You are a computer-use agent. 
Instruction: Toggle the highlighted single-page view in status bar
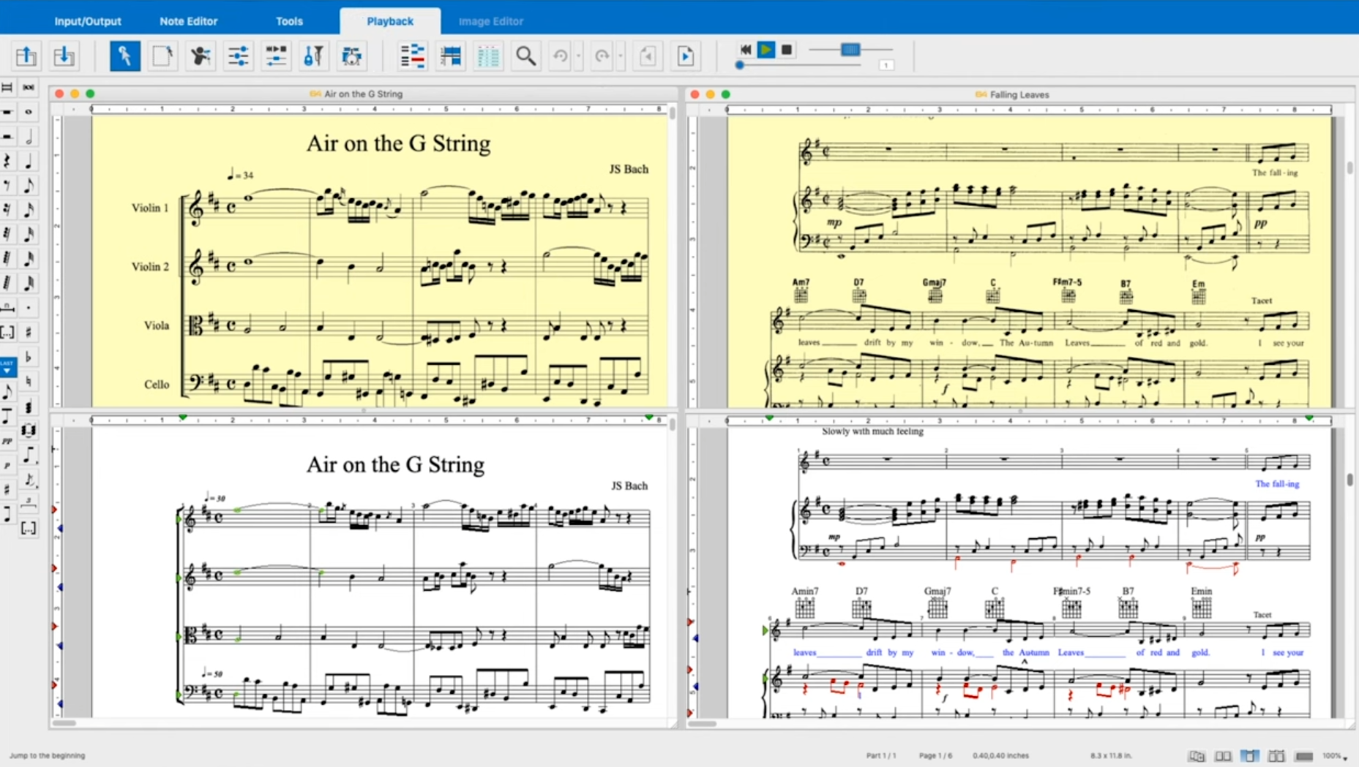tap(1249, 756)
